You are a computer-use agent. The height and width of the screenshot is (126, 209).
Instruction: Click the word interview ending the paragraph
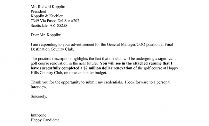point(39,87)
